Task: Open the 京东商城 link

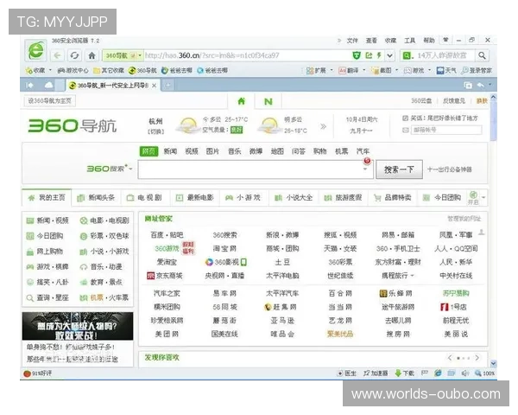Action: (x=165, y=276)
